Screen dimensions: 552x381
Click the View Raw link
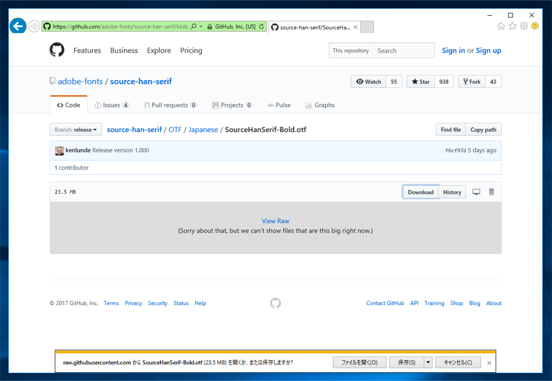275,221
